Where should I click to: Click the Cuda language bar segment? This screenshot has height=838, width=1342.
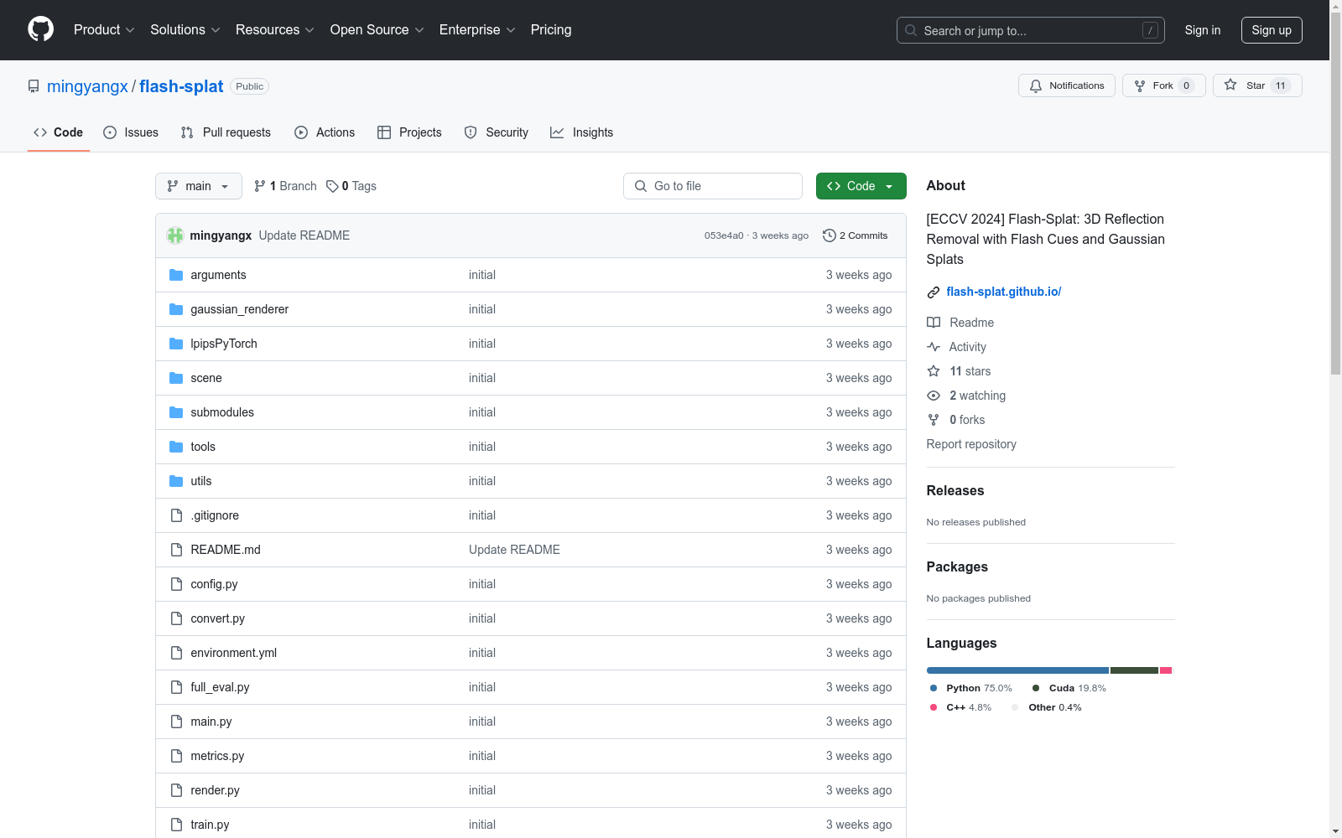1134,670
